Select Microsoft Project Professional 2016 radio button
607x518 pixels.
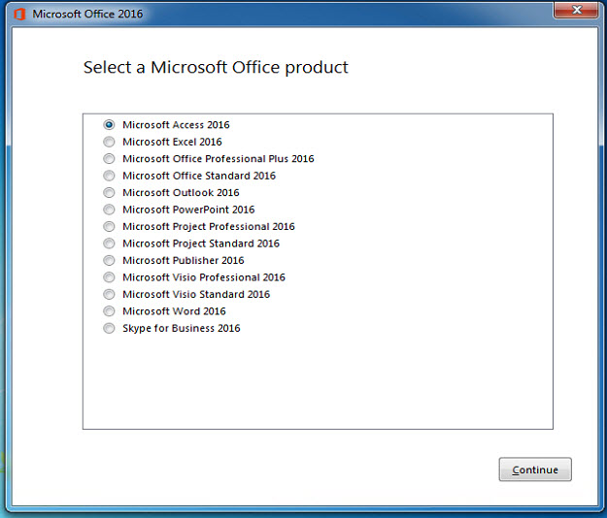[109, 227]
